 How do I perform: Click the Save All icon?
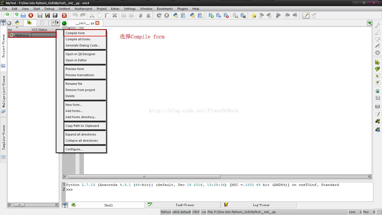(x=55, y=15)
